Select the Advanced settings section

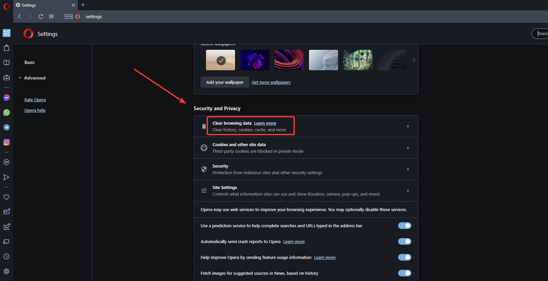point(35,78)
